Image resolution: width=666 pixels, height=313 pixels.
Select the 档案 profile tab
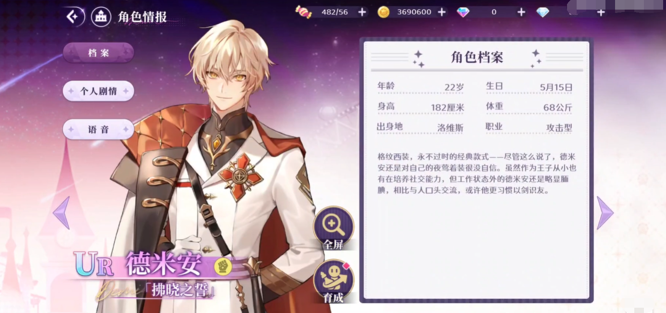(x=99, y=53)
